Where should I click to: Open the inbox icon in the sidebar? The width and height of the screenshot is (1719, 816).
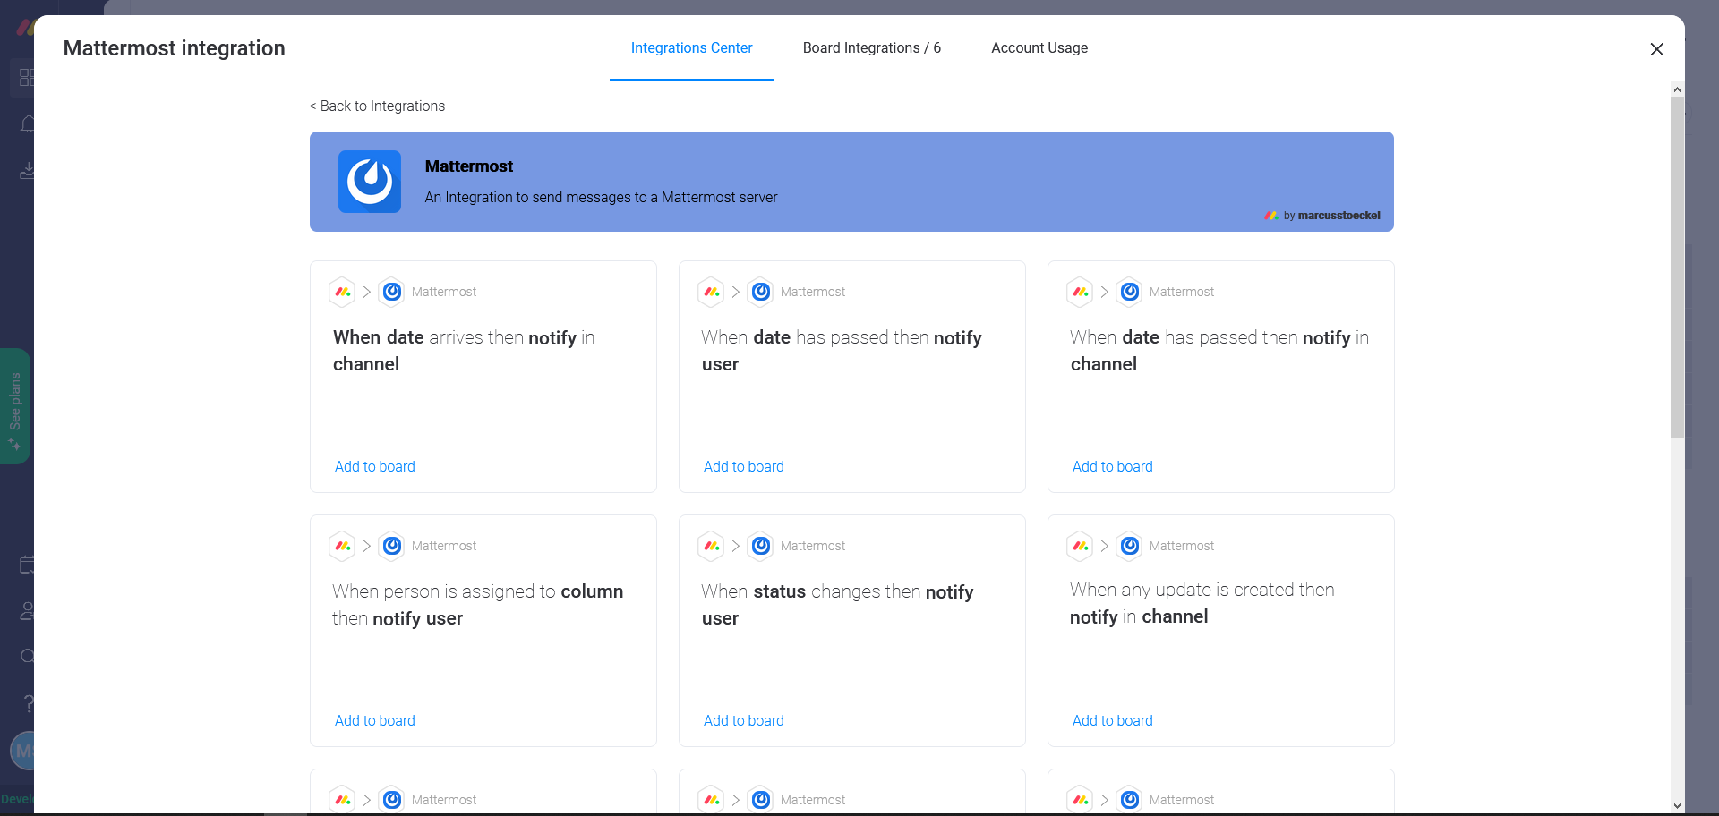click(x=27, y=170)
